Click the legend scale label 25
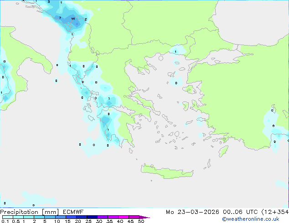This screenshot has height=223, width=289. (88, 221)
